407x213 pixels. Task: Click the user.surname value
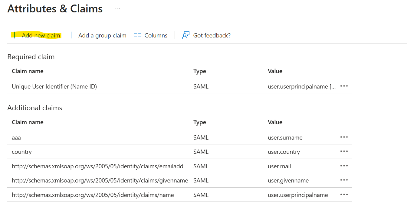(x=285, y=138)
